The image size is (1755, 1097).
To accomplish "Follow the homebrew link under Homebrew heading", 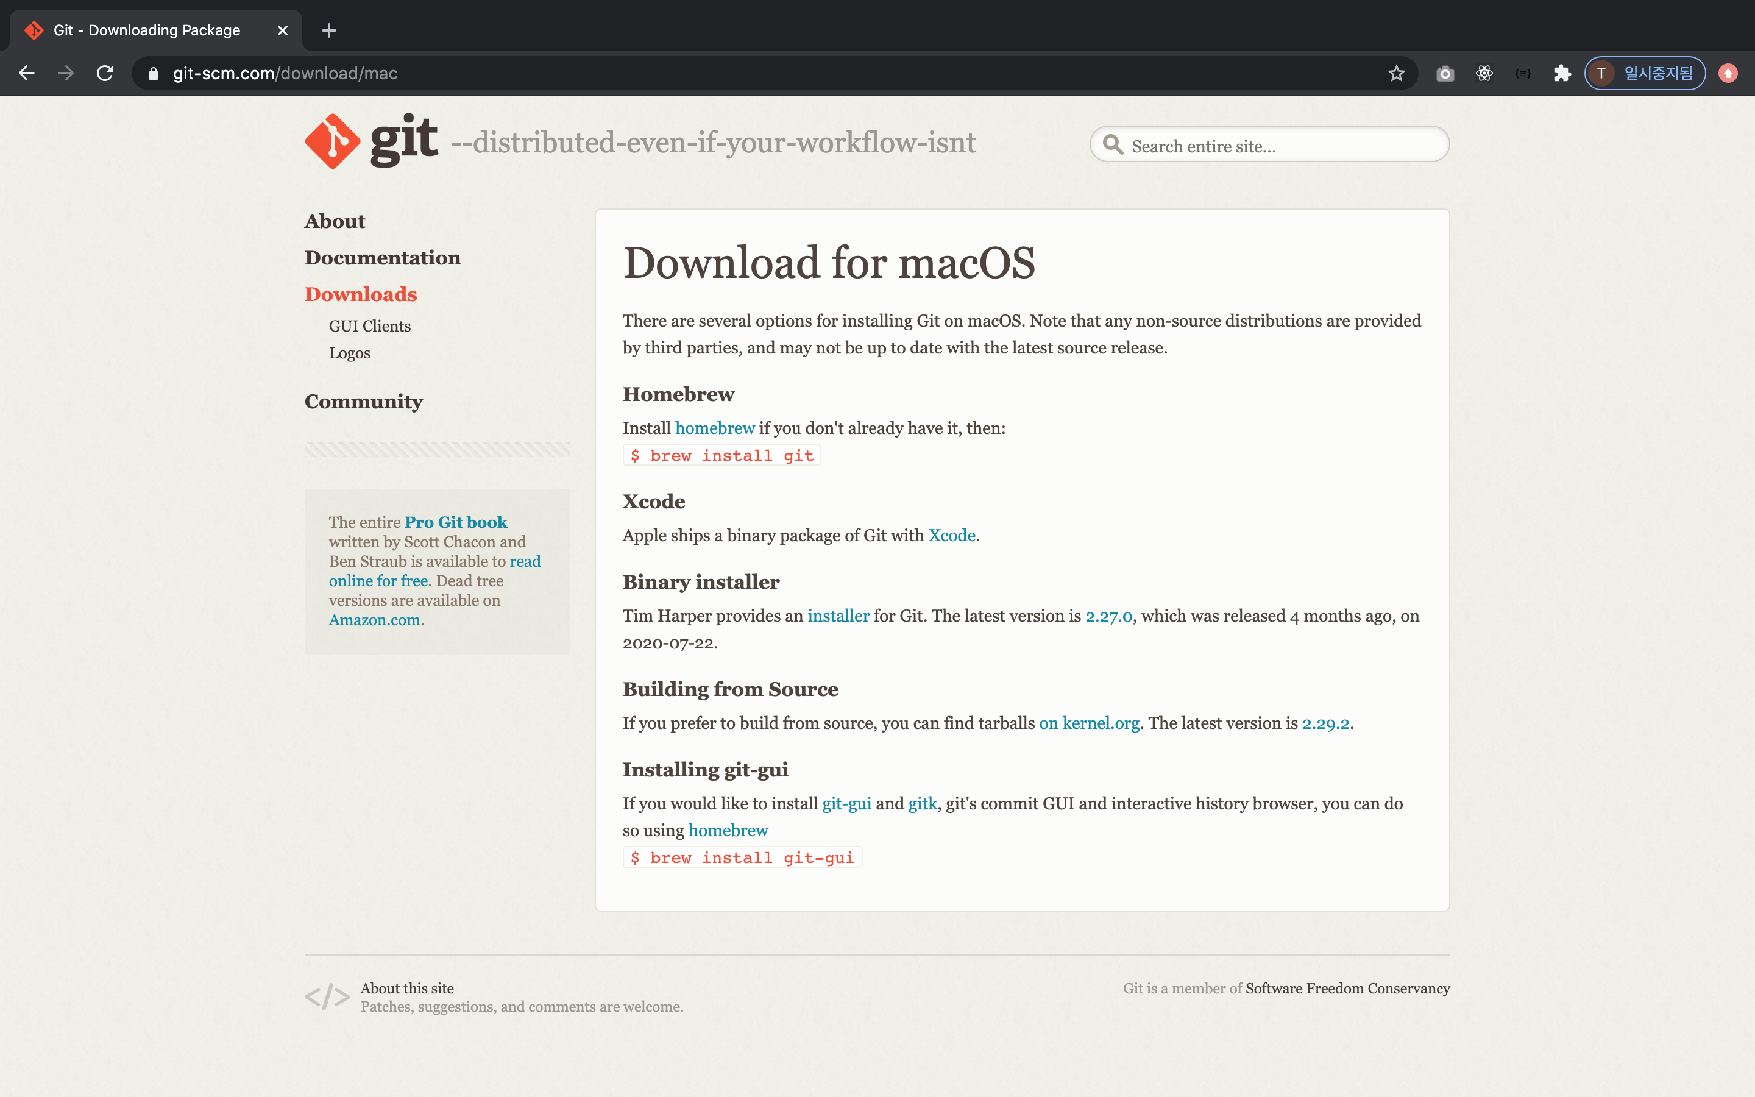I will click(715, 428).
